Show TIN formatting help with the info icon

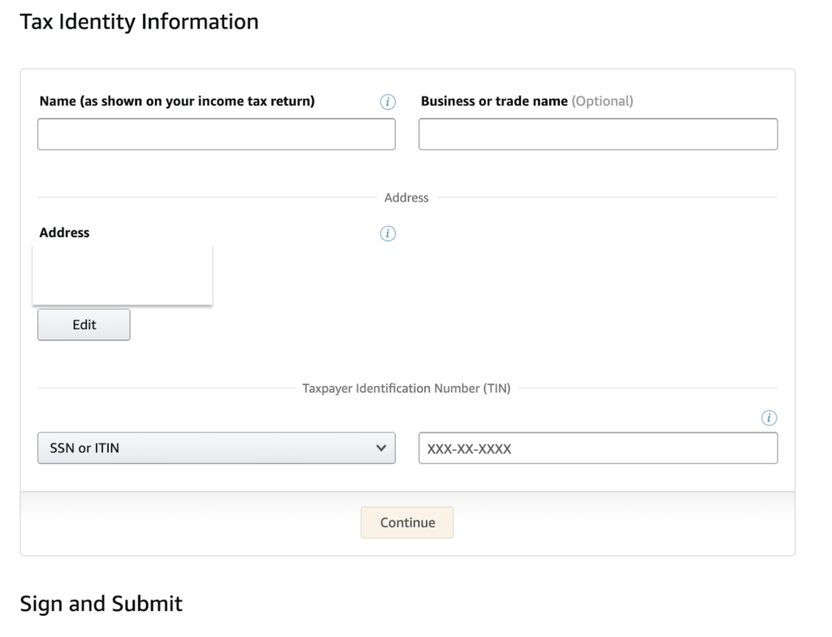coord(768,418)
